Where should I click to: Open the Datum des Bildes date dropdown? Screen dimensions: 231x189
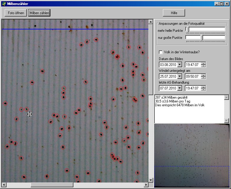click(179, 64)
